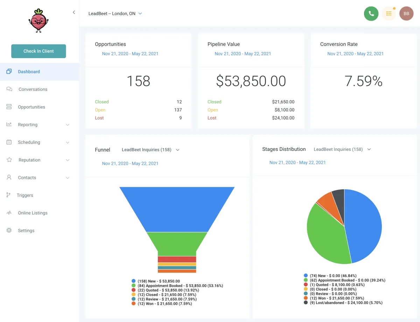Expand the Contacts submenu chevron
The width and height of the screenshot is (420, 322).
pos(68,178)
